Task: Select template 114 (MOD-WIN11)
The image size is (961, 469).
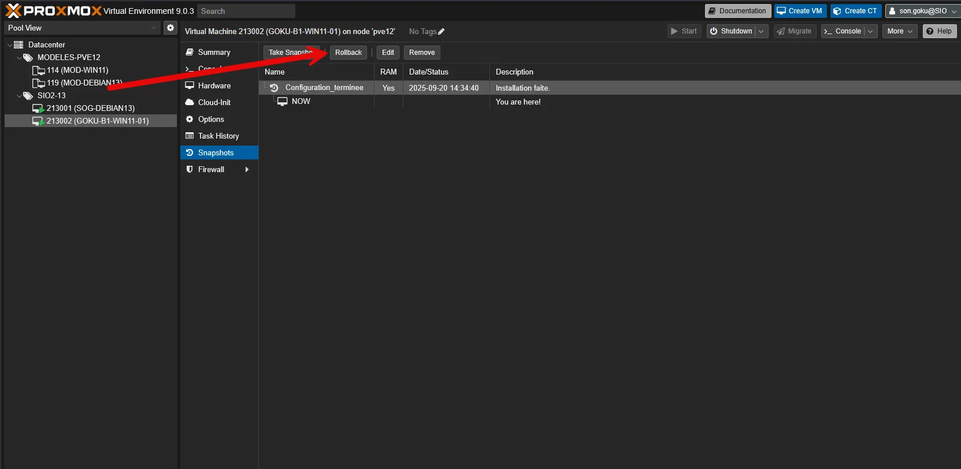Action: pos(77,70)
